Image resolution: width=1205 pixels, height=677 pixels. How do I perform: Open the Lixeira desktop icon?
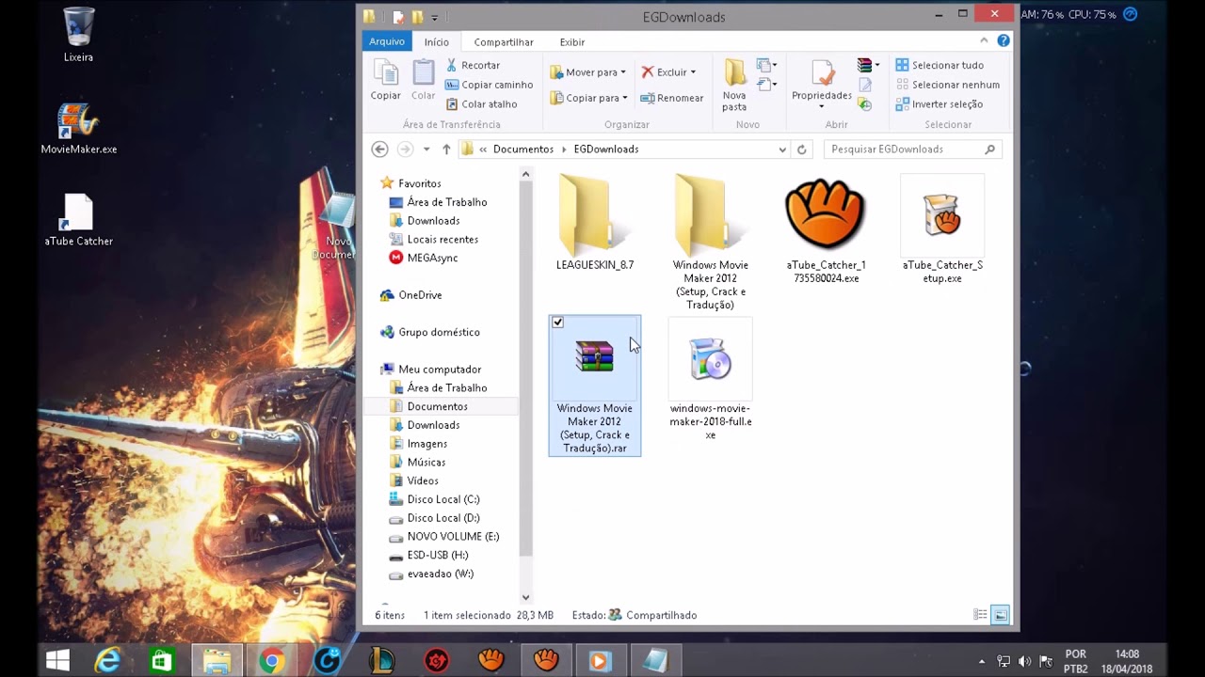click(78, 35)
